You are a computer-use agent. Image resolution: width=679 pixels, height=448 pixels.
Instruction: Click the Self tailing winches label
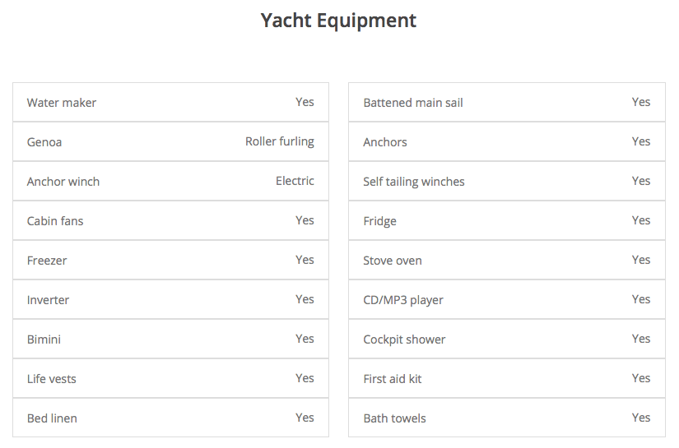(x=414, y=182)
